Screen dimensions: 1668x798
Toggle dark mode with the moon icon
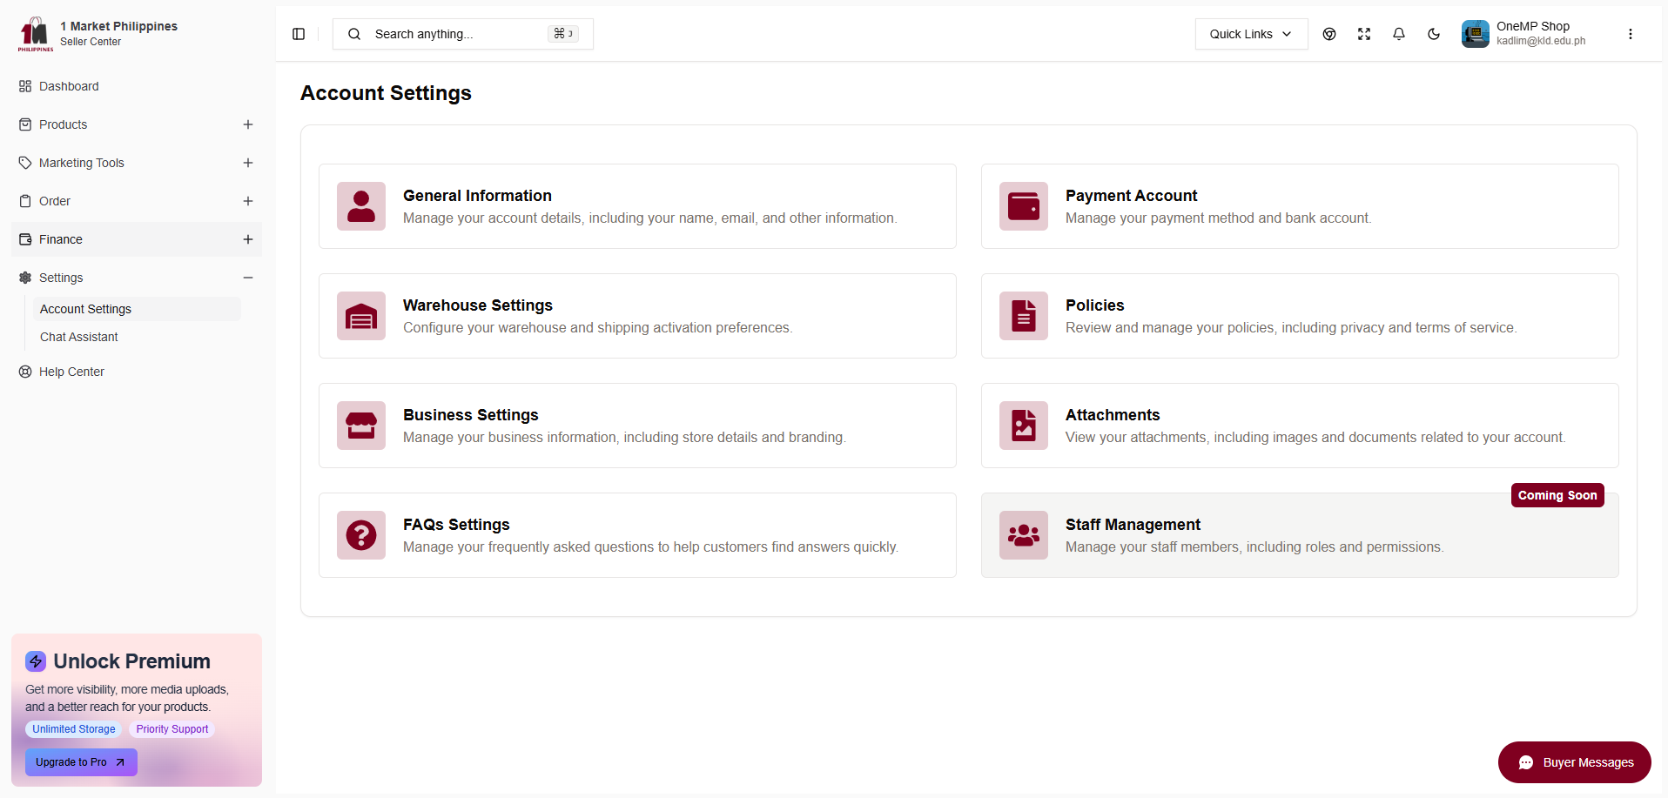(1434, 34)
